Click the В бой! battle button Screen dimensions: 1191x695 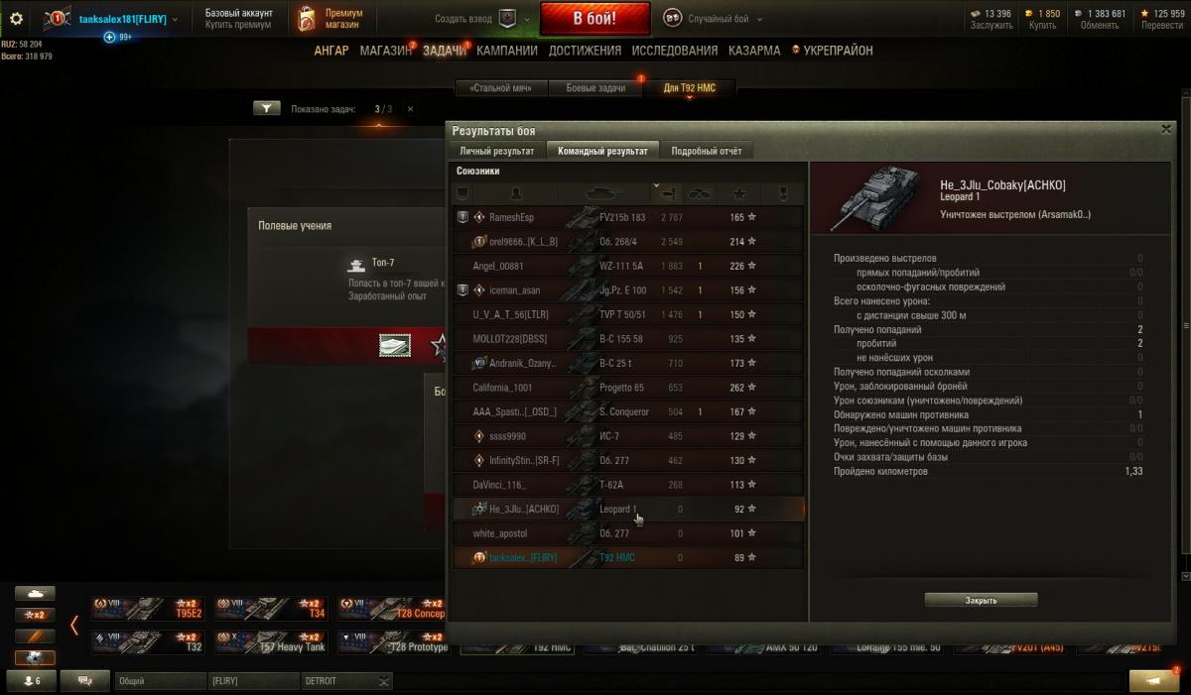[595, 19]
